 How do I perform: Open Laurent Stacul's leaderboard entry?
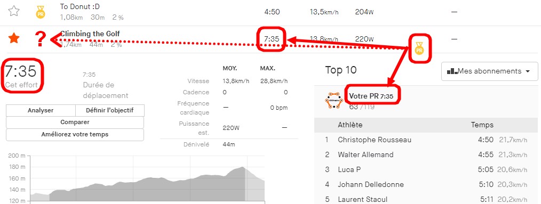[x=362, y=199]
